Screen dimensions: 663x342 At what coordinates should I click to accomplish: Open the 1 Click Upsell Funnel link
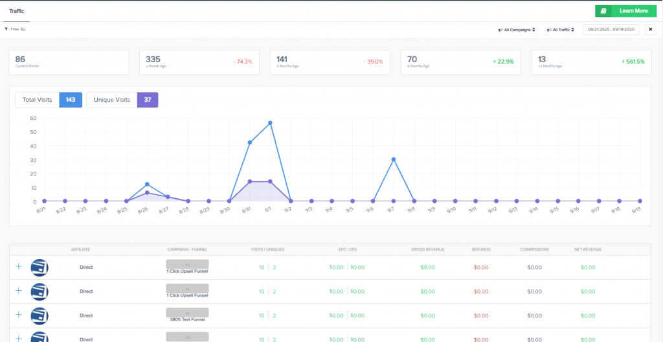tap(187, 271)
